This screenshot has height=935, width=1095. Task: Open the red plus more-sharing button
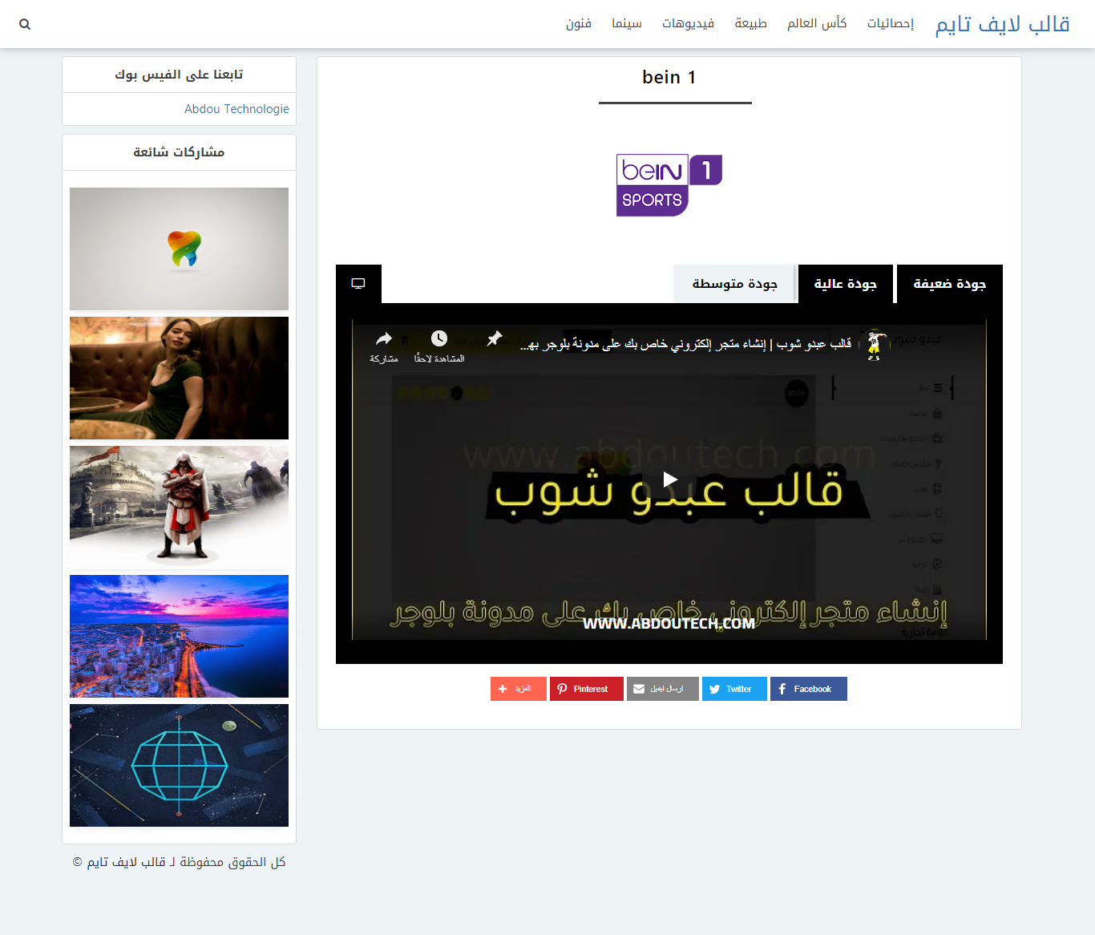tap(519, 689)
